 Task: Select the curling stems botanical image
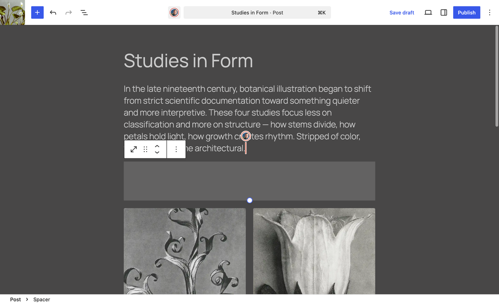point(185,251)
